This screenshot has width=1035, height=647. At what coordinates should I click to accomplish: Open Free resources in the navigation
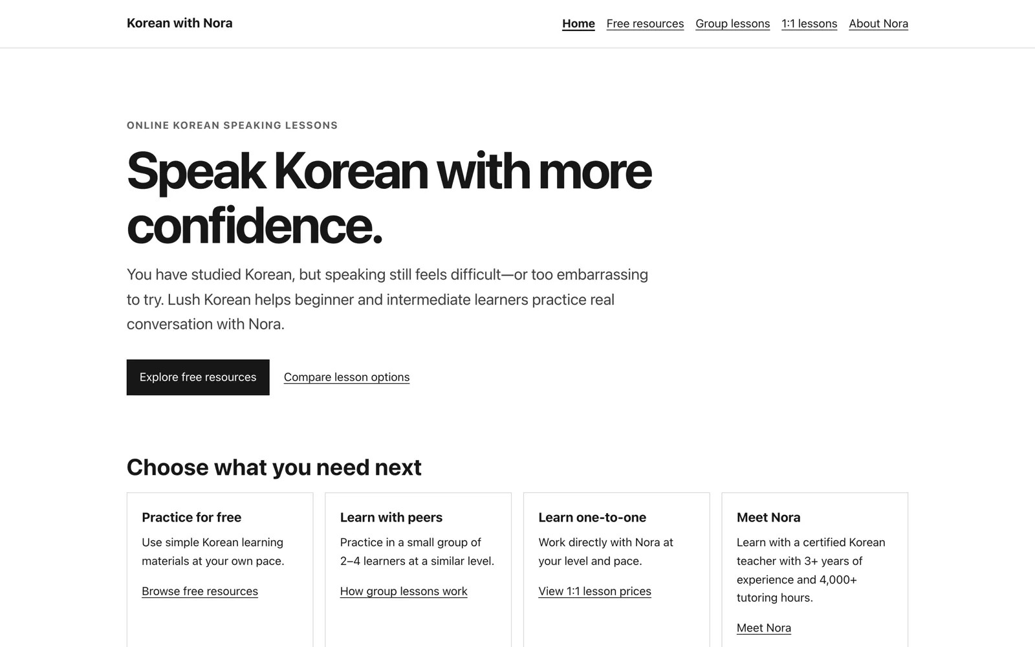tap(645, 24)
